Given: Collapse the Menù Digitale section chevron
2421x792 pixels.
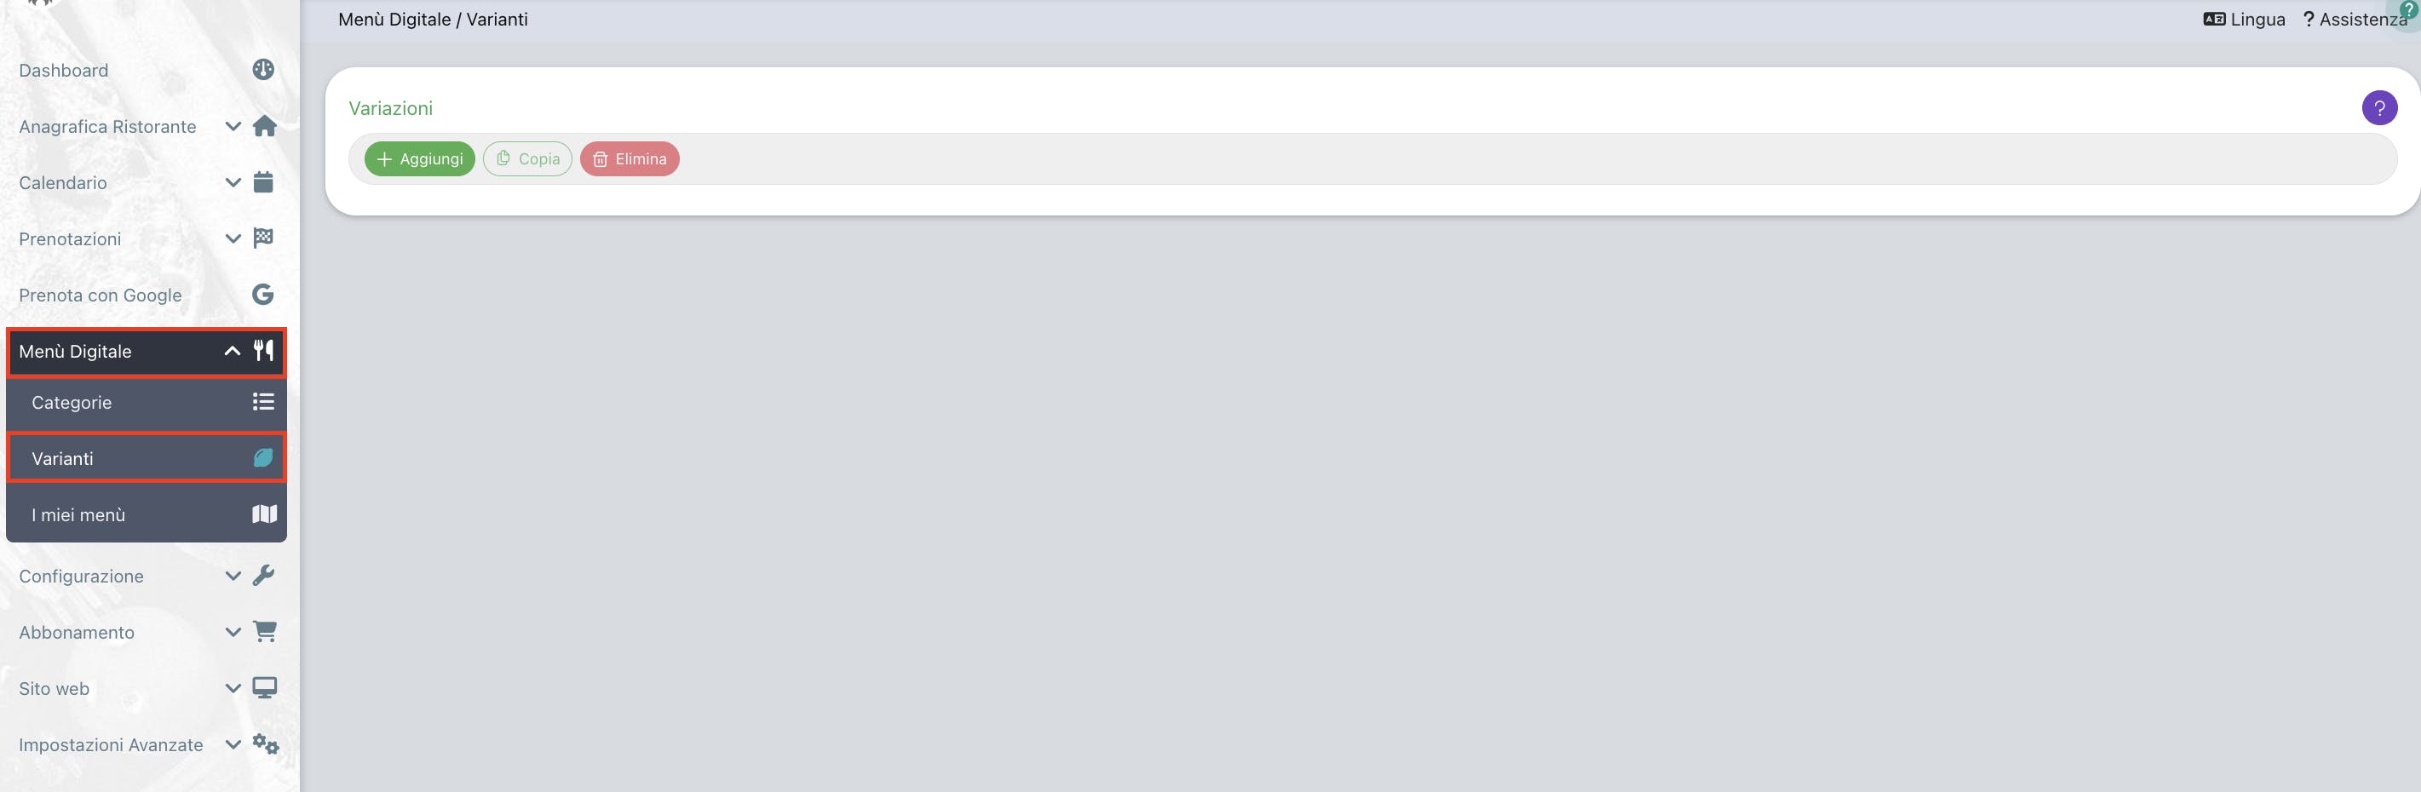Looking at the screenshot, I should [x=233, y=352].
